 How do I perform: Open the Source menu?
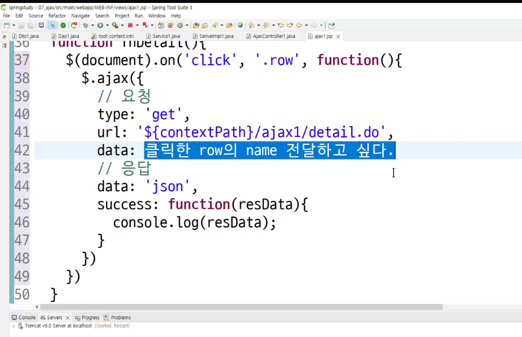(35, 16)
